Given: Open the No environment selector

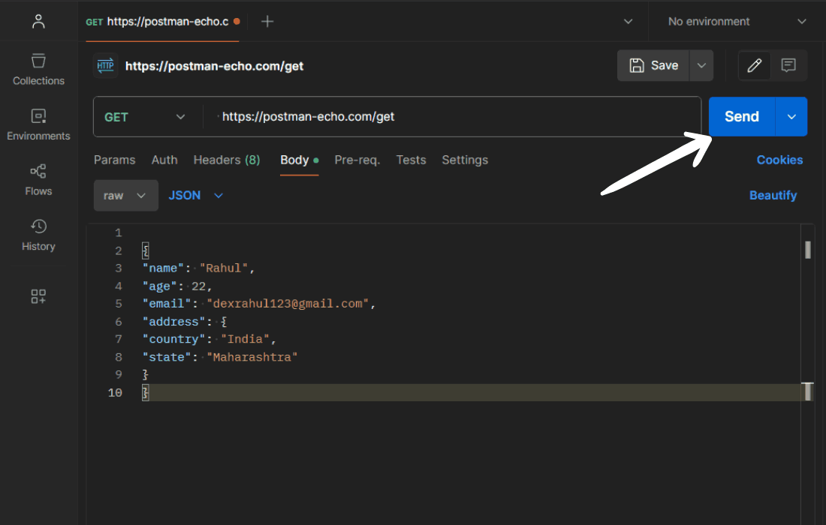Looking at the screenshot, I should point(736,21).
